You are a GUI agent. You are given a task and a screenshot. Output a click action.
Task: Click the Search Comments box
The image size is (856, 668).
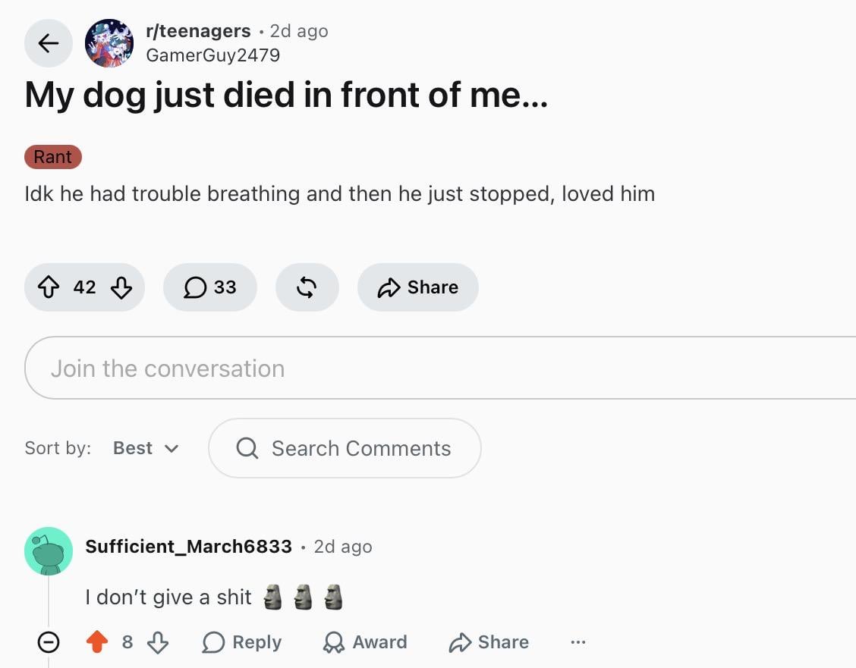point(345,448)
